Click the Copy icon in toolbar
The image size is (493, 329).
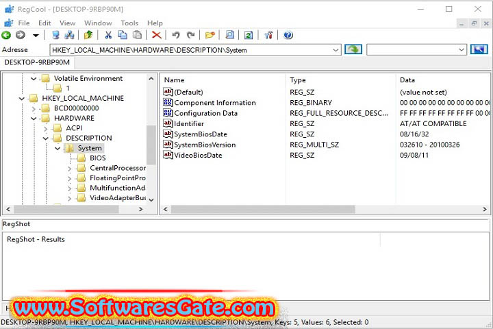[123, 35]
